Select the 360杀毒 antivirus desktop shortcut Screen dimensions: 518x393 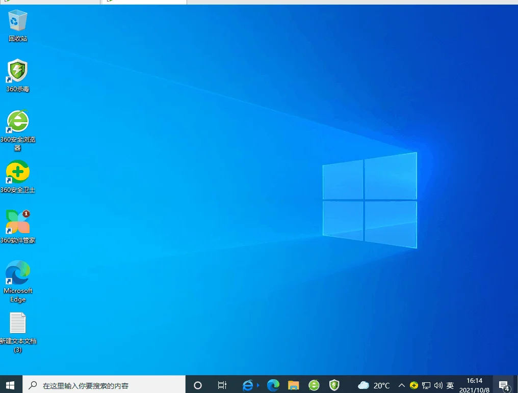click(x=17, y=76)
